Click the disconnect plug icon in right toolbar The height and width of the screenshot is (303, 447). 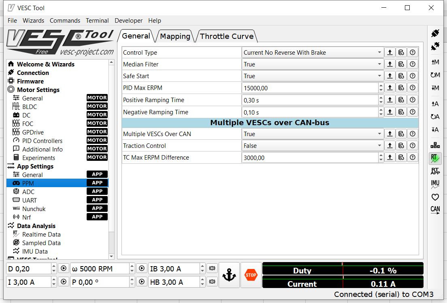point(435,46)
